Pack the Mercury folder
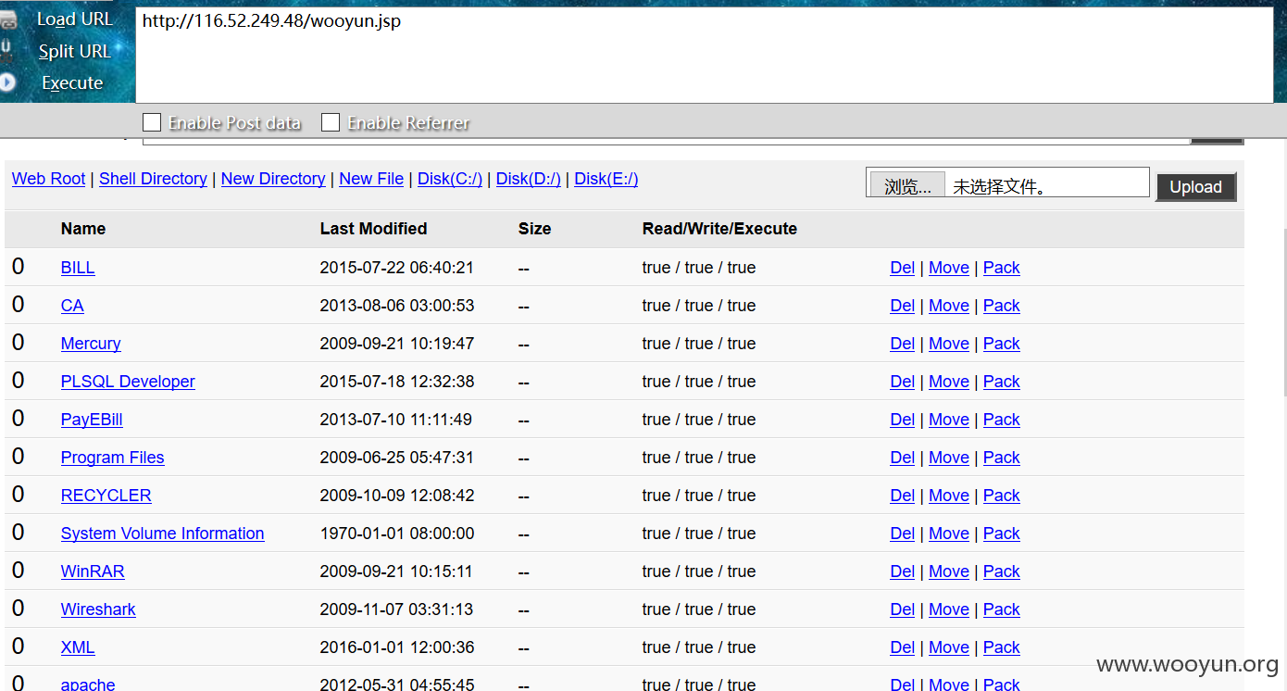The image size is (1287, 691). coord(1002,344)
